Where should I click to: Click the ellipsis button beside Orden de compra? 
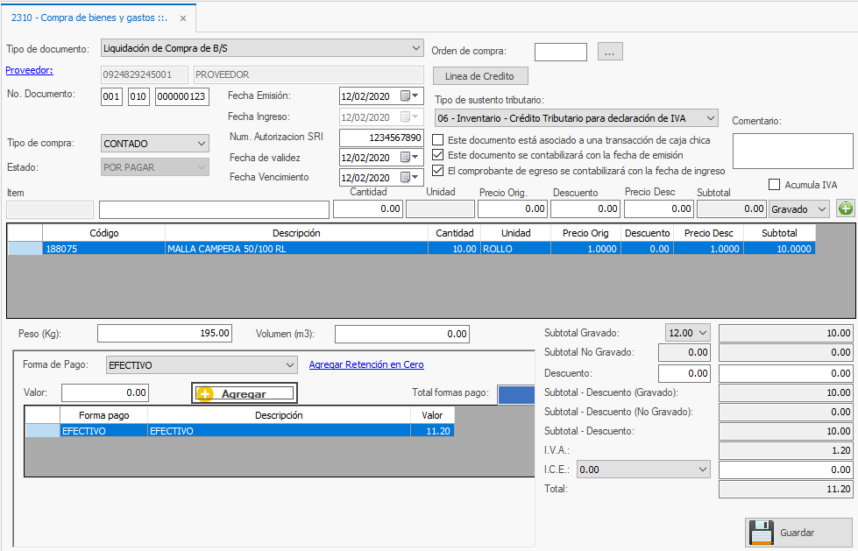(x=610, y=52)
